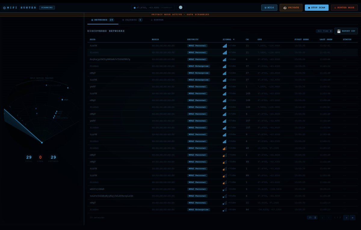The height and width of the screenshot is (230, 361).
Task: Open the HUNTER tab
Action: pos(157,20)
